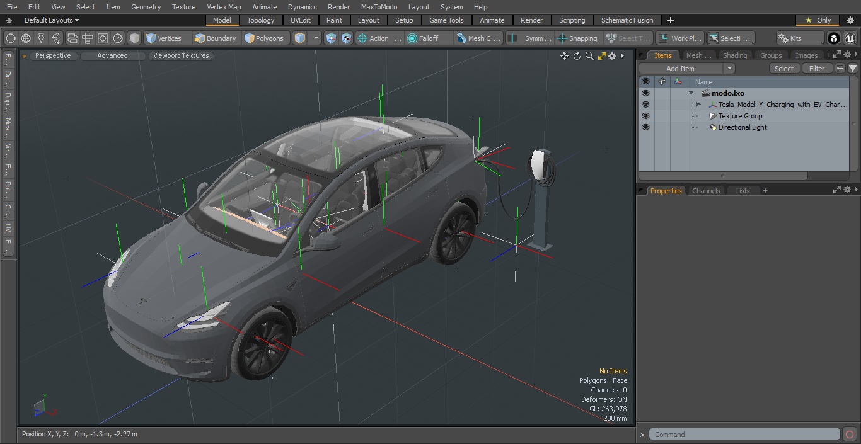
Task: Activate the Boundary selection tool
Action: click(216, 38)
